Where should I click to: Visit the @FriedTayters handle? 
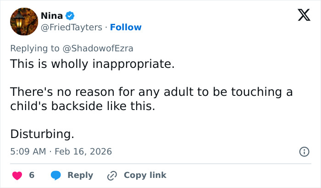pos(71,28)
